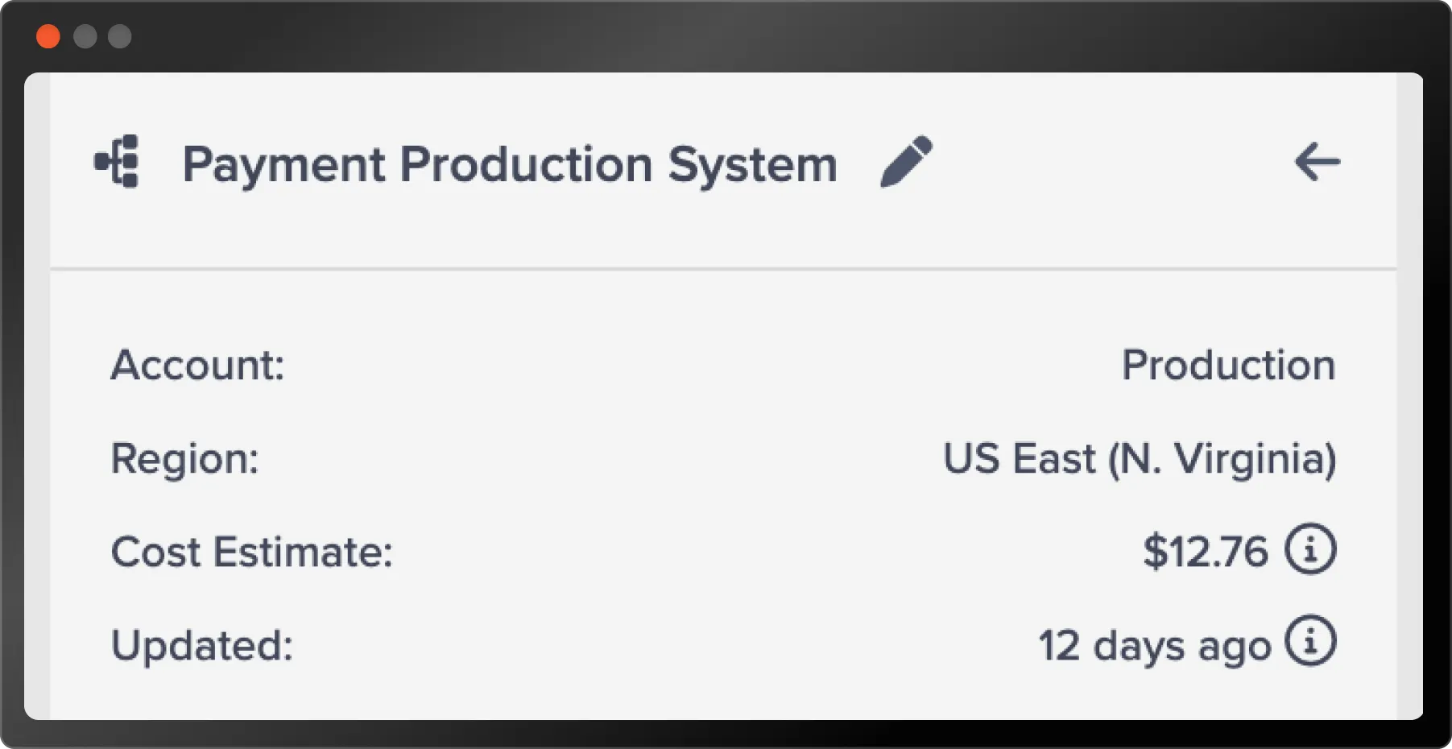Select the US East (N. Virginia) value
This screenshot has width=1452, height=749.
pos(1140,458)
